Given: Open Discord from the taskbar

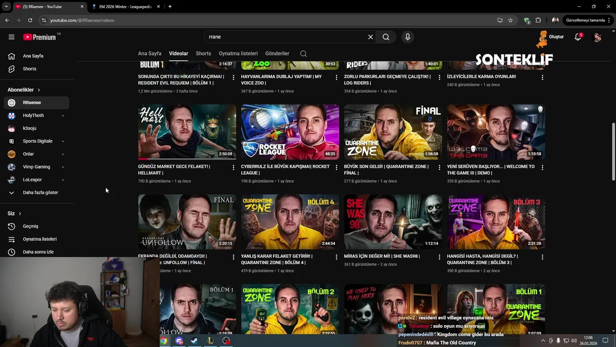Looking at the screenshot, I should point(180,341).
